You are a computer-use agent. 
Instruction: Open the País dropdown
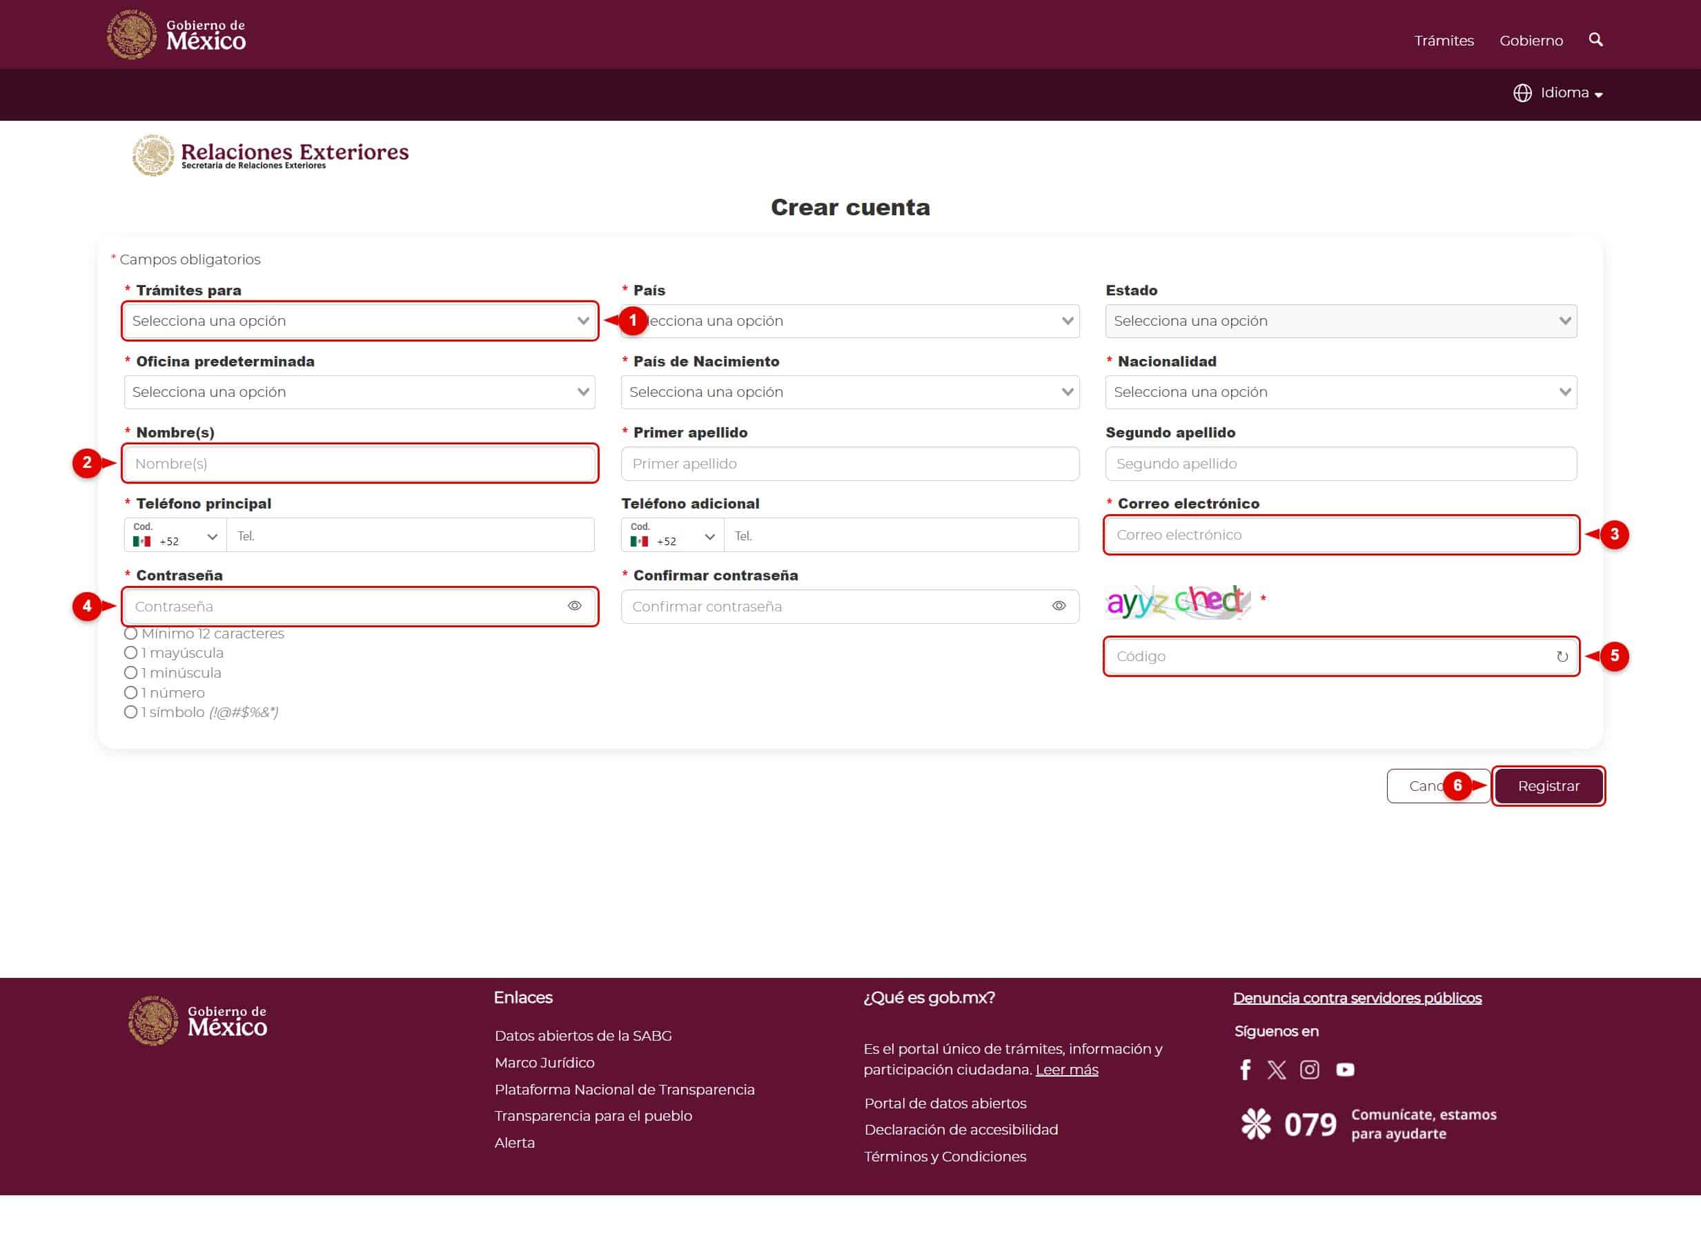pos(849,321)
